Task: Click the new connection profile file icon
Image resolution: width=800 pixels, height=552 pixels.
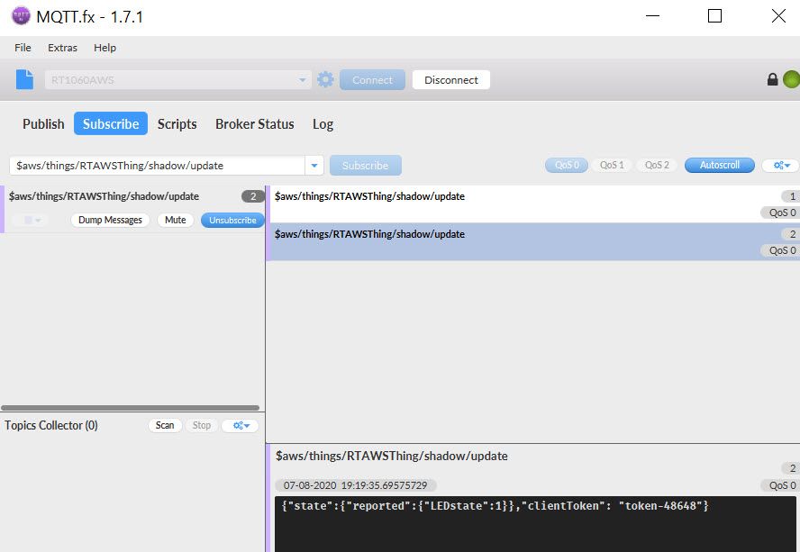Action: [24, 79]
